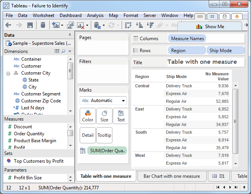This screenshot has height=194, width=251.
Task: Open the File menu
Action: tap(9, 15)
